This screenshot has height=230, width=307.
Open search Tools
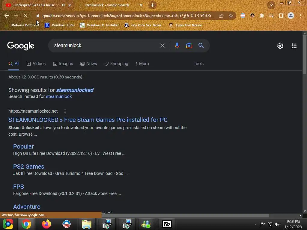click(x=198, y=64)
